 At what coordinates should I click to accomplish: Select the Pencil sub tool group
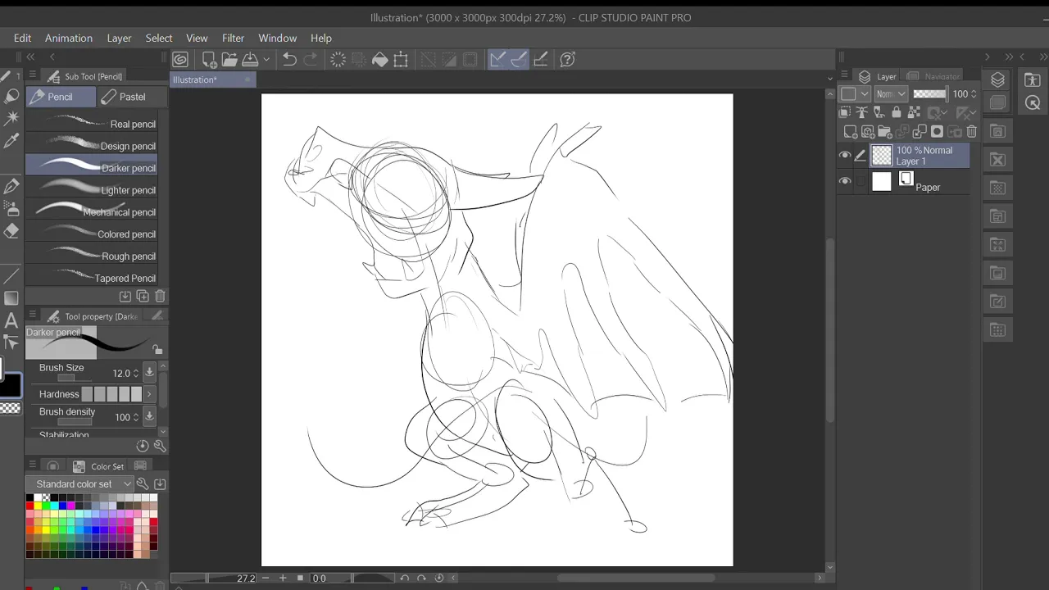[x=61, y=97]
